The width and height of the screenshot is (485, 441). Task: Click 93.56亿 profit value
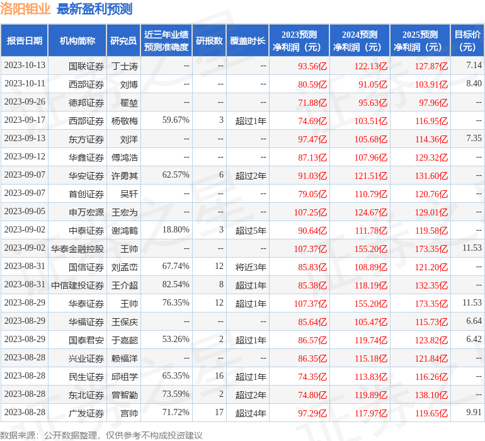(x=312, y=66)
